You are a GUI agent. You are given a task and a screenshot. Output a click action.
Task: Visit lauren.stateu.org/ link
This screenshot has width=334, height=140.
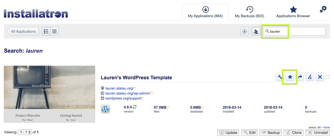click(119, 88)
